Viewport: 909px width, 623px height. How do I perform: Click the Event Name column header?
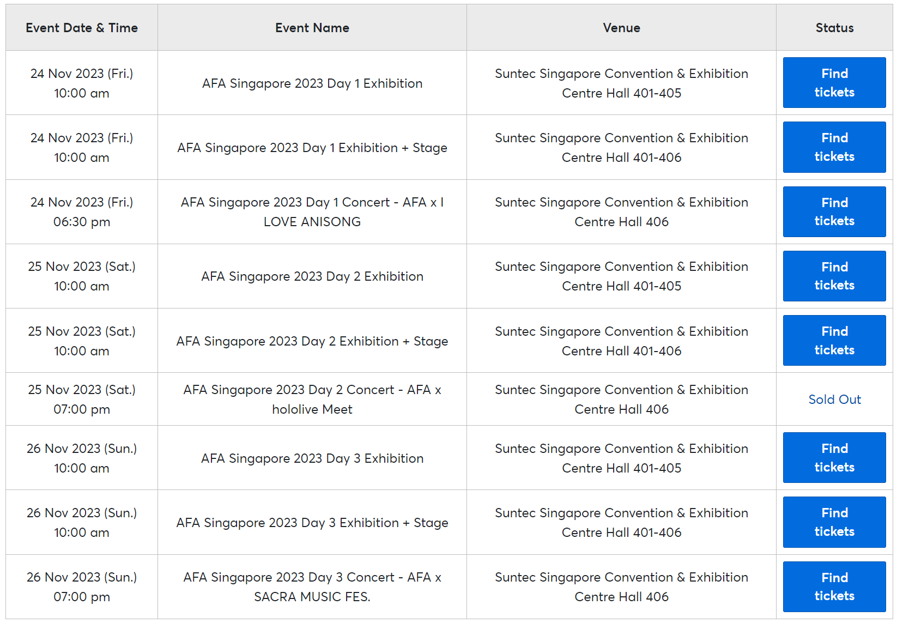[312, 28]
